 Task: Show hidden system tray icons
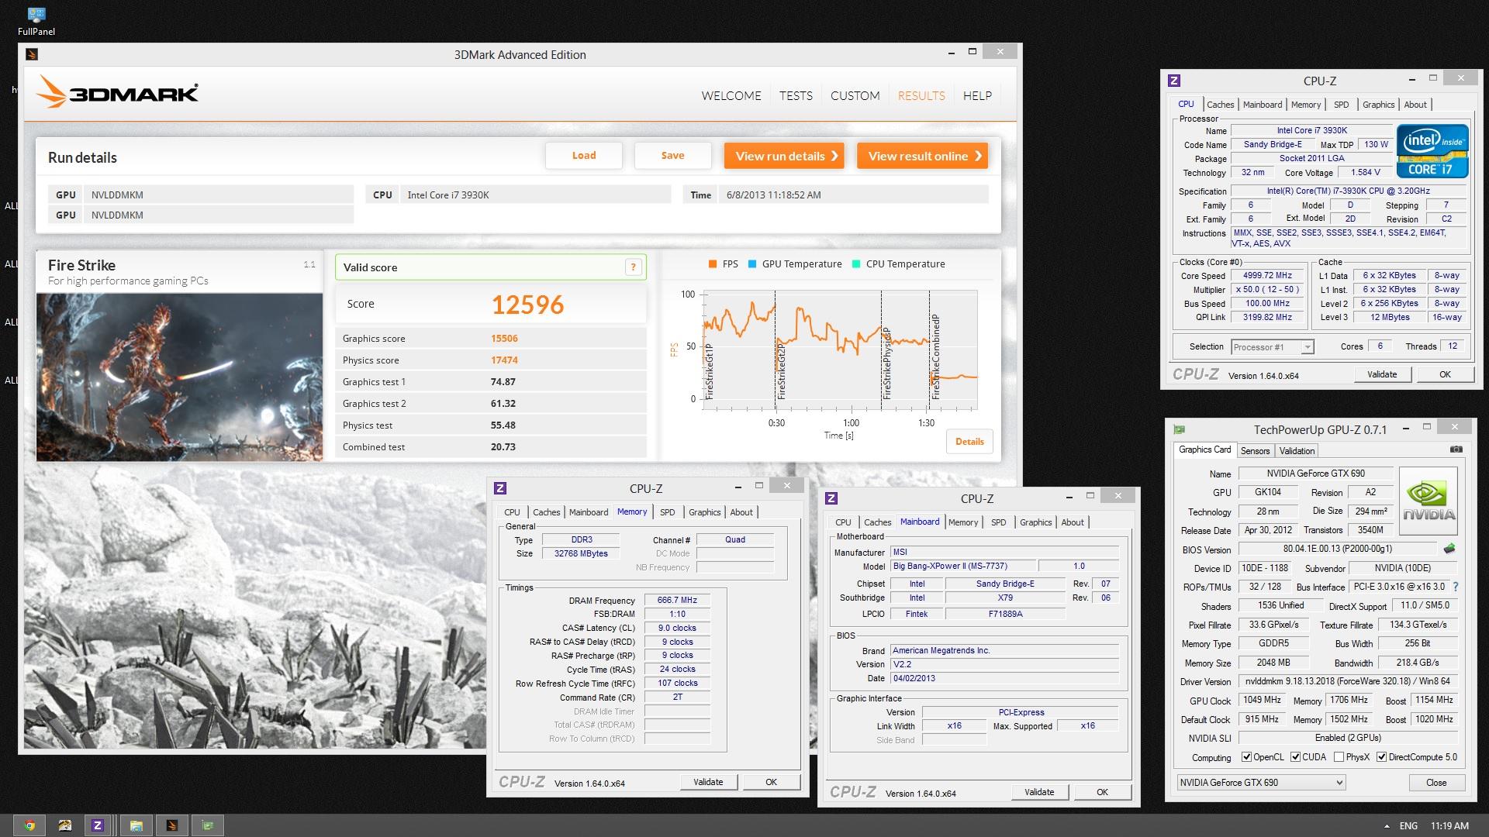pyautogui.click(x=1387, y=826)
